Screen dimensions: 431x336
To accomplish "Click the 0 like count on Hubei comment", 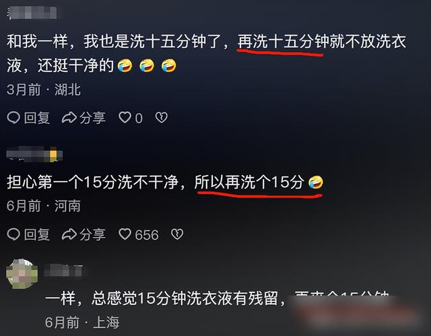I will pyautogui.click(x=139, y=119).
